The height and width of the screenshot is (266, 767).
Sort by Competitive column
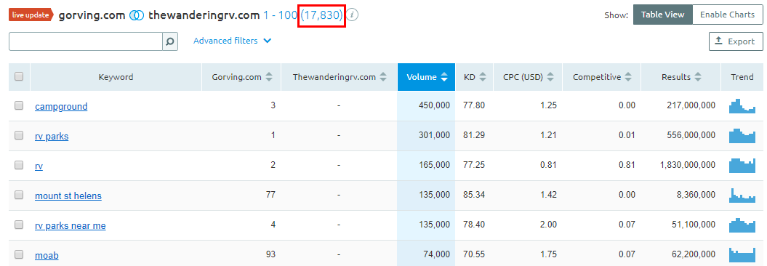pos(602,77)
